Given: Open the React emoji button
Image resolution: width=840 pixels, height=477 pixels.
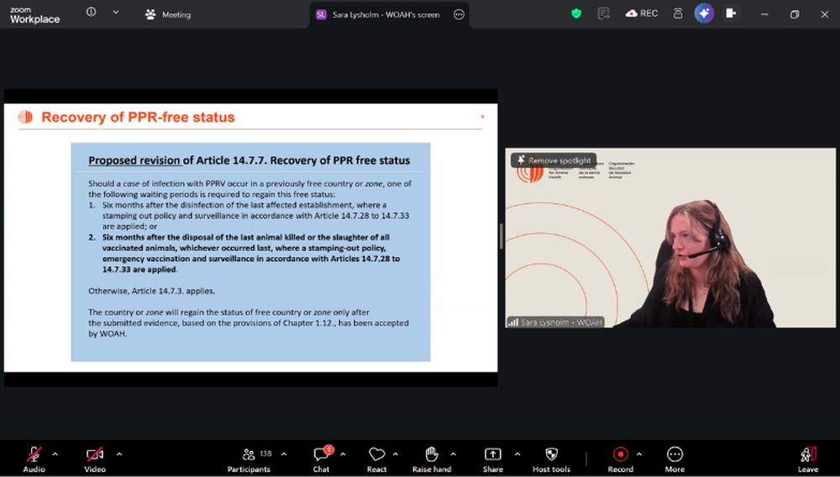Looking at the screenshot, I should coord(376,458).
